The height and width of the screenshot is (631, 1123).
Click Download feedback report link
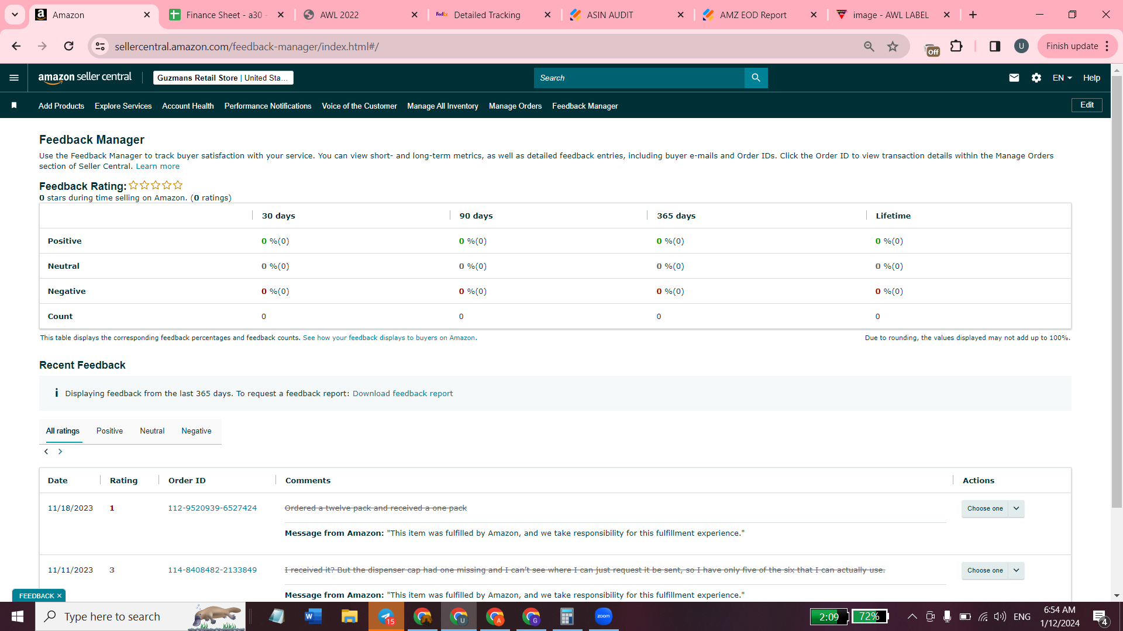coord(402,393)
